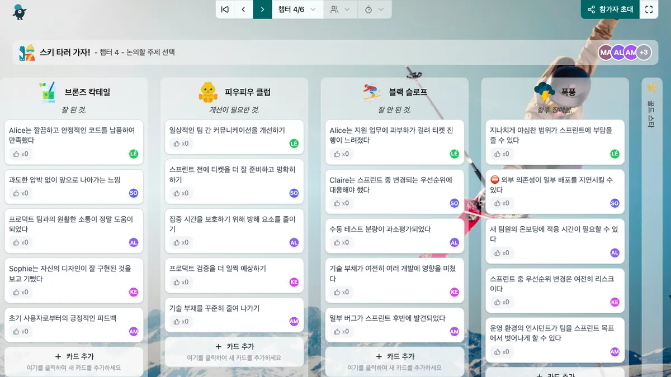The height and width of the screenshot is (377, 671).
Task: Add a card in the 브론즈 칵테일 column
Action: (73, 357)
